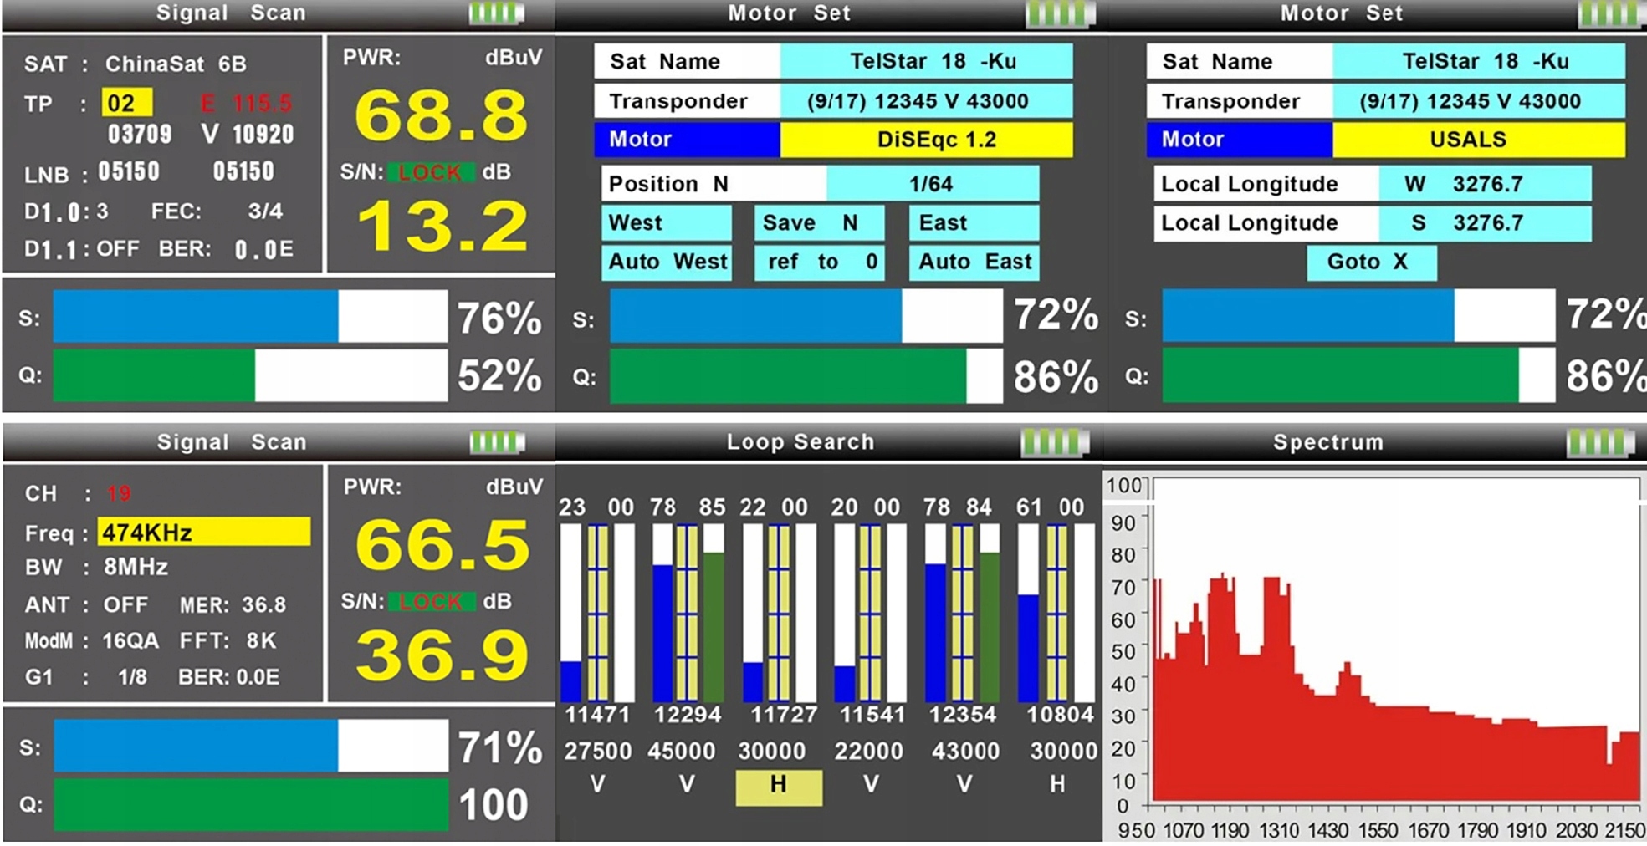This screenshot has height=846, width=1647.
Task: Click battery icon above the 474KHz signal scan
Action: tap(497, 441)
